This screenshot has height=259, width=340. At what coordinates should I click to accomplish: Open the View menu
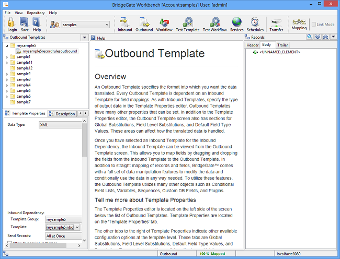coord(19,13)
